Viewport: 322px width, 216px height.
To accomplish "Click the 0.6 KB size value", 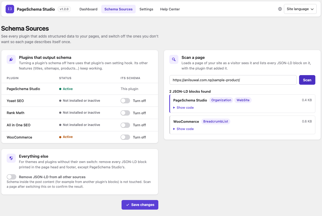I will [x=307, y=121].
